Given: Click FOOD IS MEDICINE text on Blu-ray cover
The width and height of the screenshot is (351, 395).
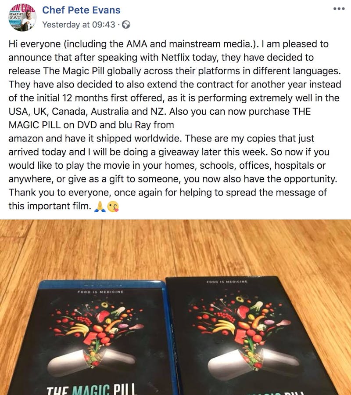Looking at the screenshot, I should (x=100, y=292).
